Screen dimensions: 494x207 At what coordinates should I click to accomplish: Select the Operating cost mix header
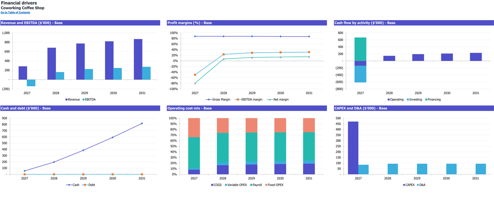pyautogui.click(x=247, y=108)
